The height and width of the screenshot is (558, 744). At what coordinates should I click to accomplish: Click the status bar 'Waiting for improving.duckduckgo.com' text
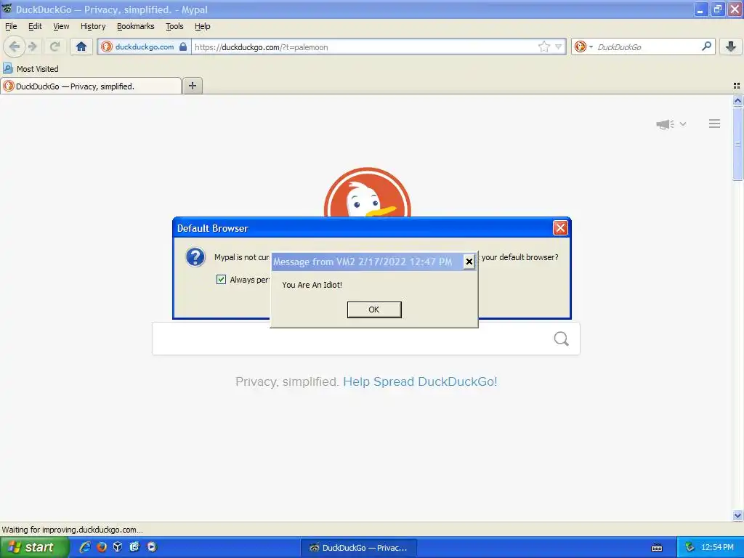72,530
